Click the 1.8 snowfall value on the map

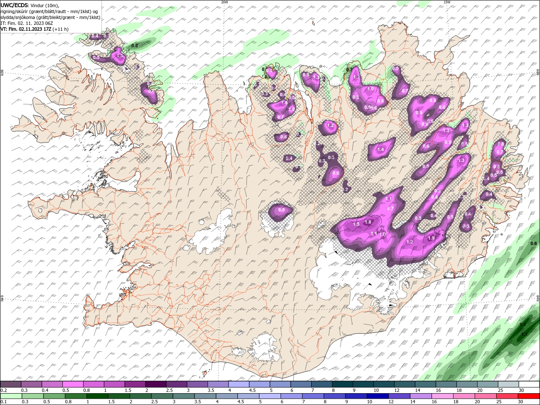coord(368,222)
